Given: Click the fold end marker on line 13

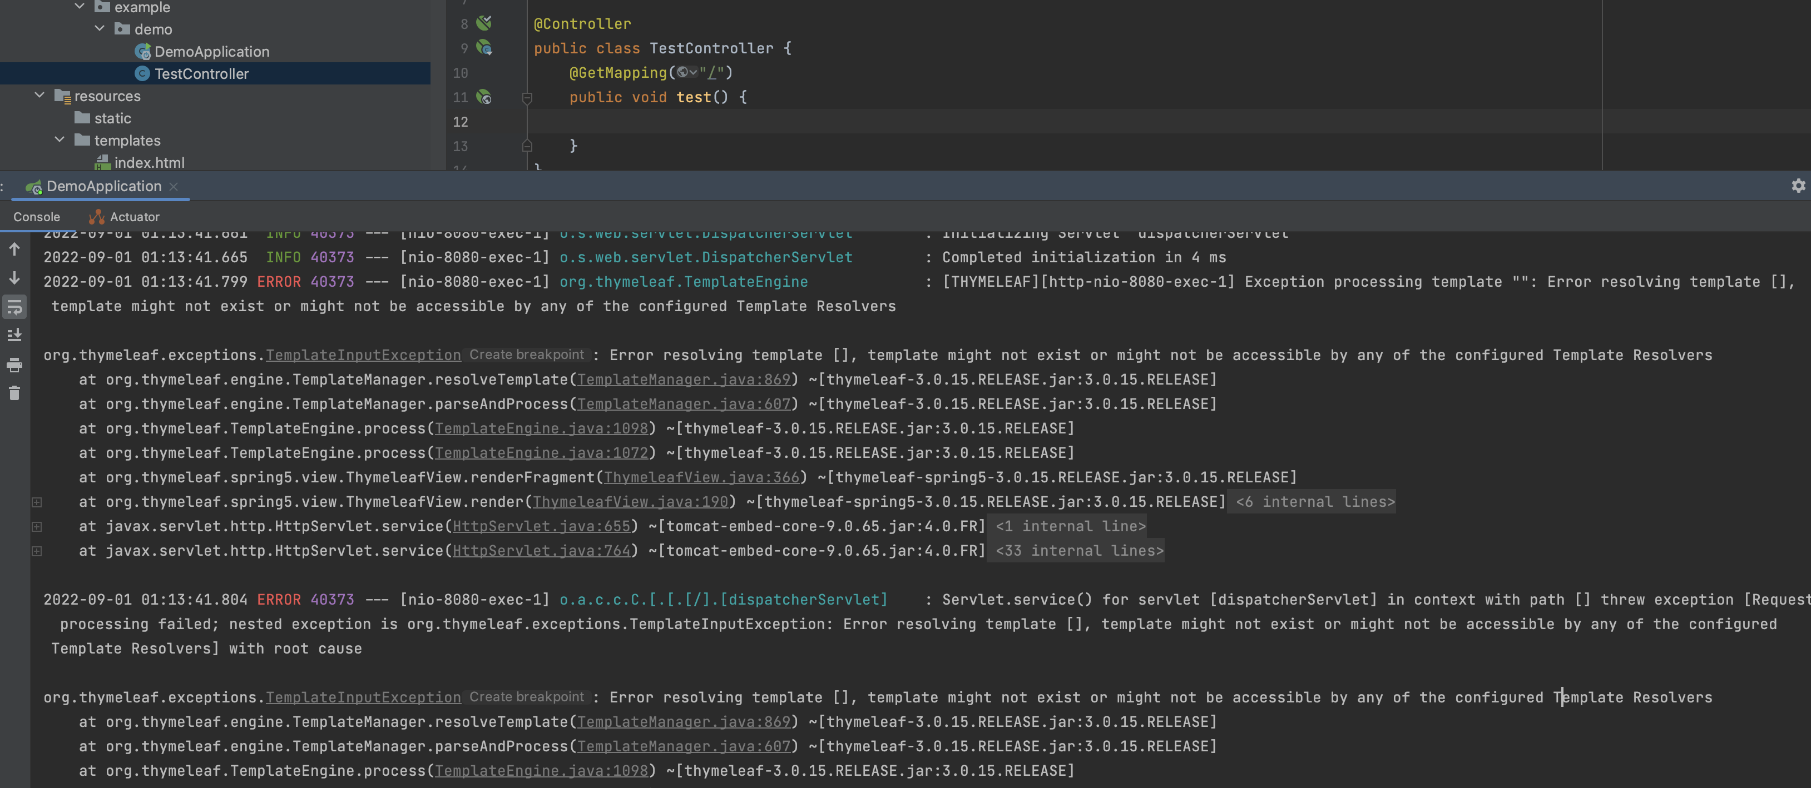Looking at the screenshot, I should [x=527, y=146].
